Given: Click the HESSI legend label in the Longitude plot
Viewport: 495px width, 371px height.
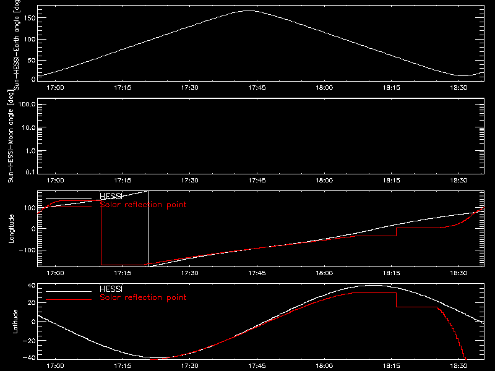Looking at the screenshot, I should pos(111,196).
